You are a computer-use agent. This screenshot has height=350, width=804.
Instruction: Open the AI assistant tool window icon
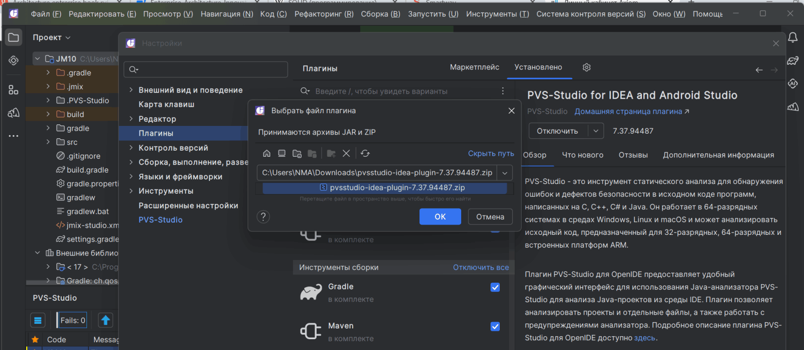click(793, 83)
